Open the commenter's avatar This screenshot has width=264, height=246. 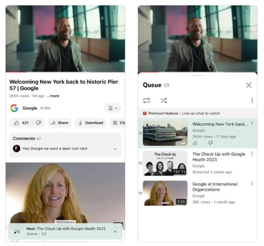17,148
